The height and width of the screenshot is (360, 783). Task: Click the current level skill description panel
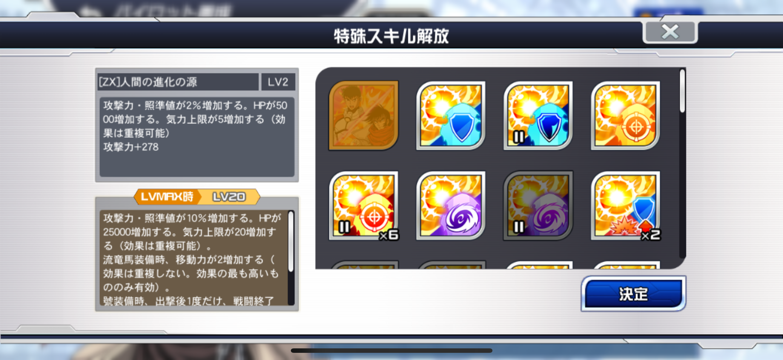tap(197, 137)
